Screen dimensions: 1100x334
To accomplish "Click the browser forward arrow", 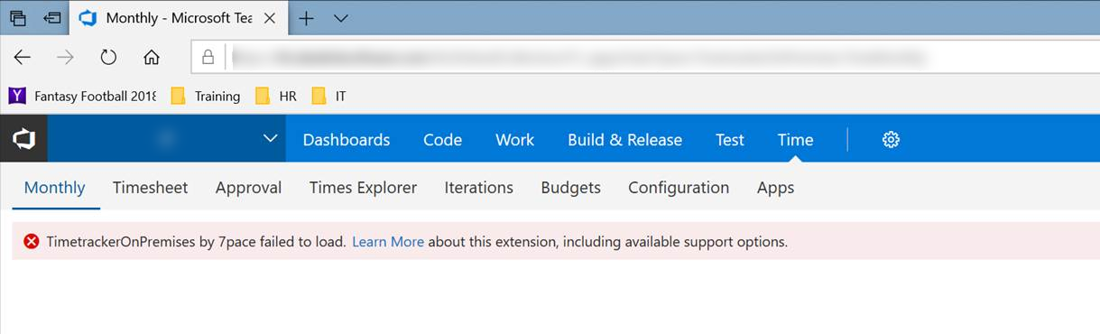I will click(65, 58).
